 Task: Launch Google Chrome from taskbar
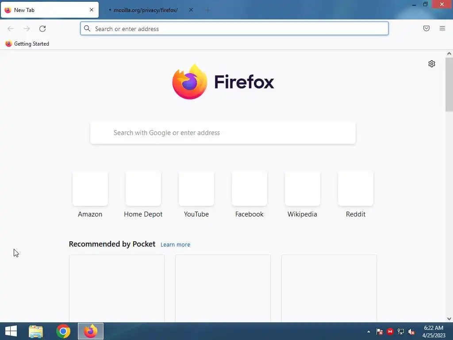pos(63,331)
